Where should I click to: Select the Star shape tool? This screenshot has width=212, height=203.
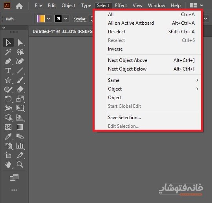point(8,80)
